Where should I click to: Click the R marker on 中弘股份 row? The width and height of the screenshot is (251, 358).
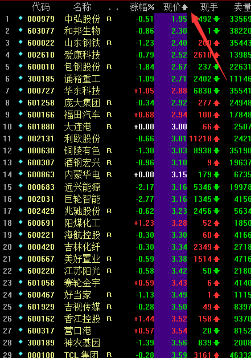click(x=109, y=19)
